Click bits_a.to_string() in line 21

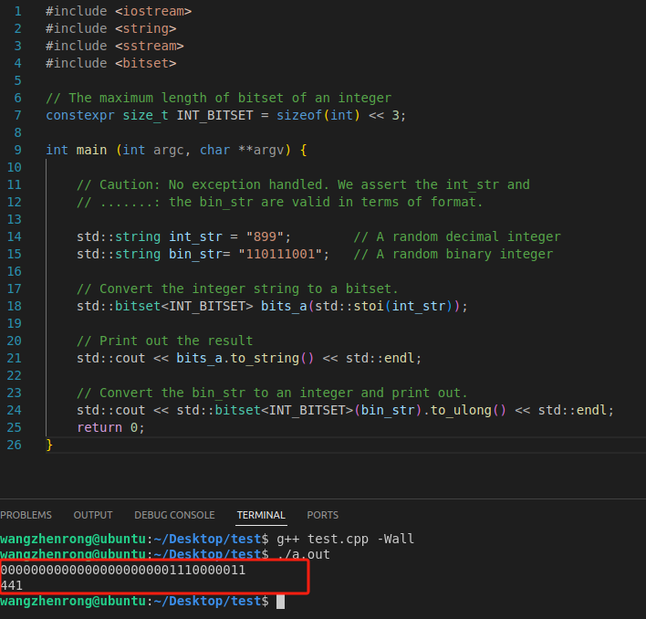click(x=245, y=358)
